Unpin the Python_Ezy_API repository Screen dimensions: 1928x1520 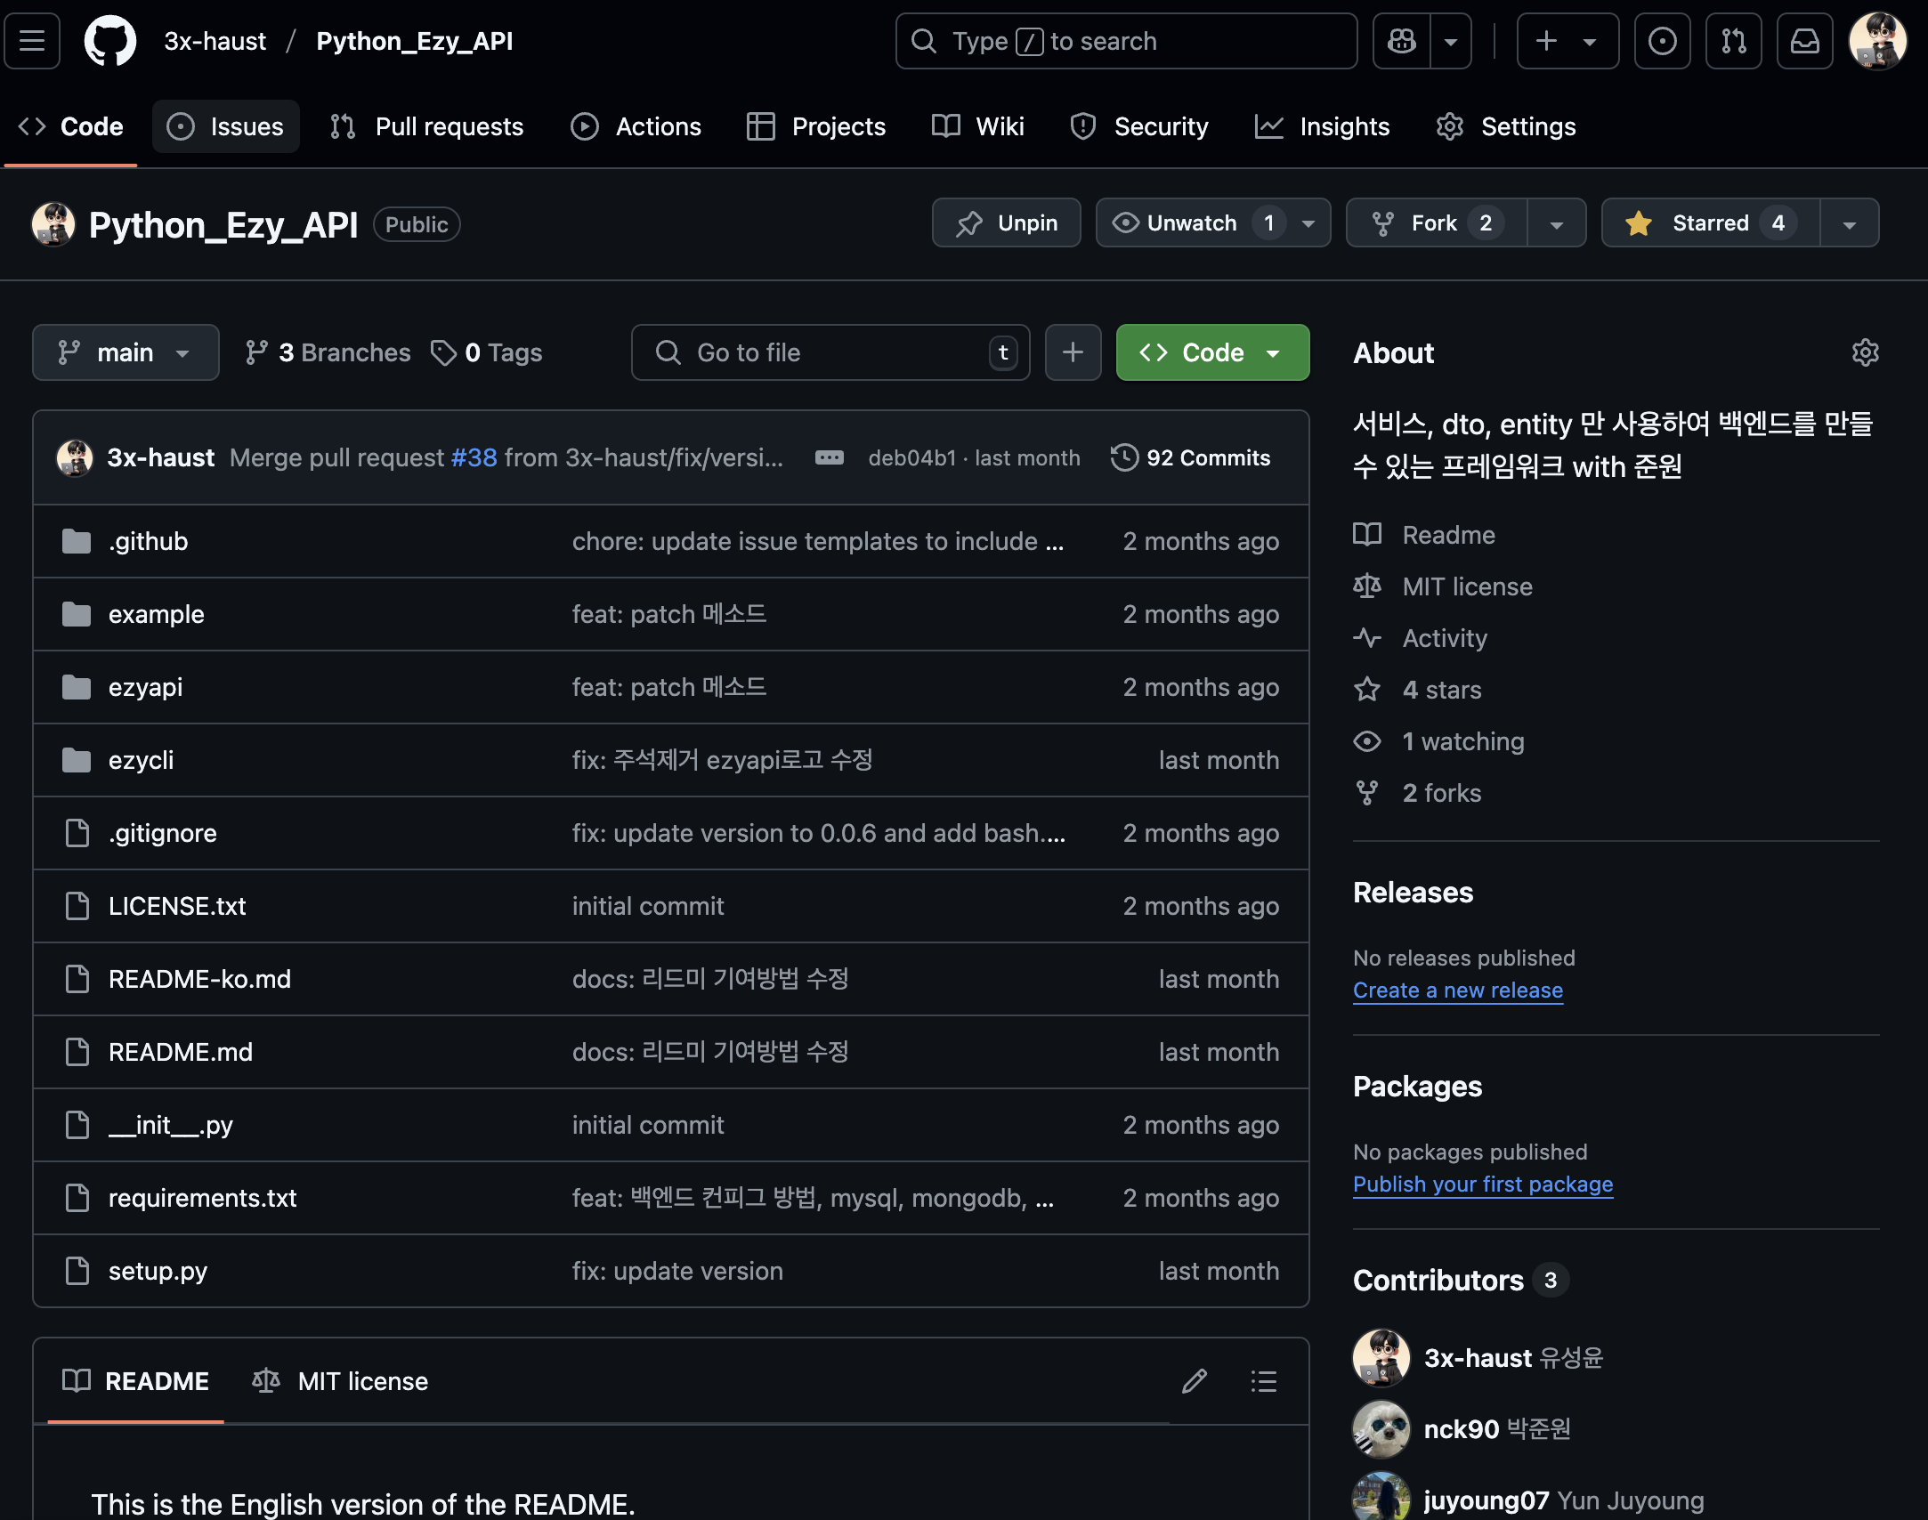[1006, 222]
